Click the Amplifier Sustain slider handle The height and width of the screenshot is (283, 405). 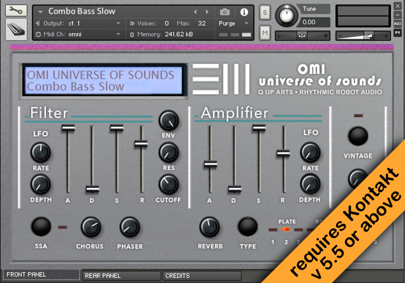(x=259, y=127)
